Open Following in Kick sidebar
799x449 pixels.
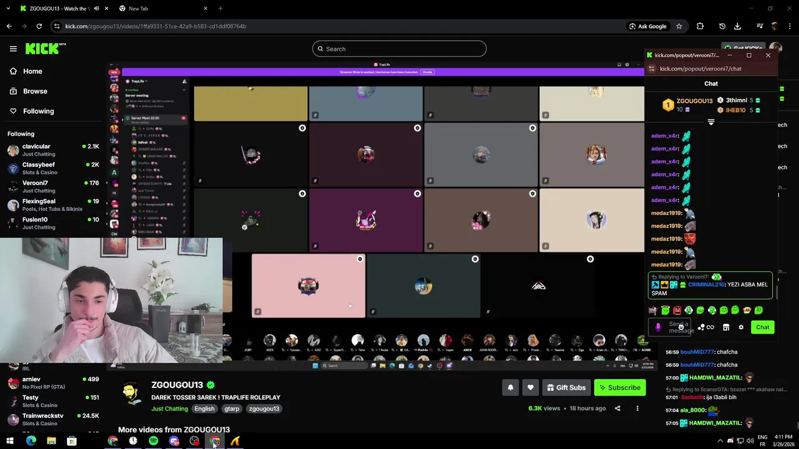coord(32,111)
